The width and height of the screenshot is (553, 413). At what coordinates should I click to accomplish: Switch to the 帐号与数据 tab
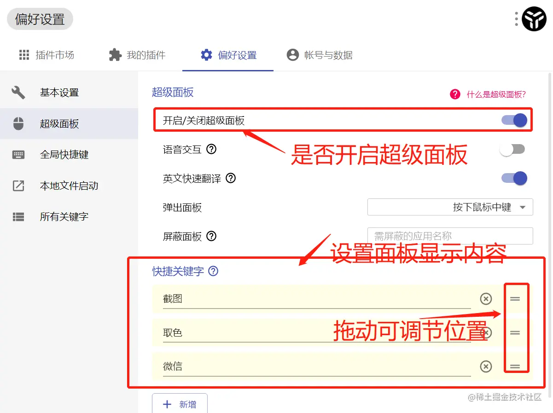320,55
